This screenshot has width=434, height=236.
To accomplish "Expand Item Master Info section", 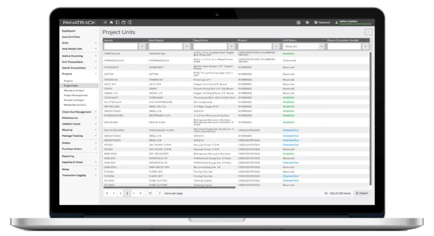I will [79, 49].
